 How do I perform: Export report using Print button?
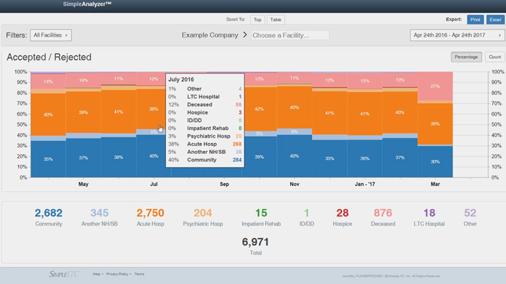coord(475,20)
